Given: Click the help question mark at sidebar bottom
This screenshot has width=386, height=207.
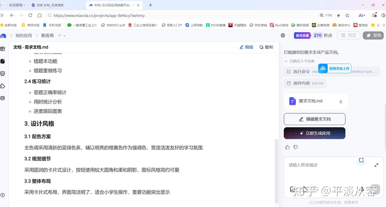Looking at the screenshot, I should (3, 195).
